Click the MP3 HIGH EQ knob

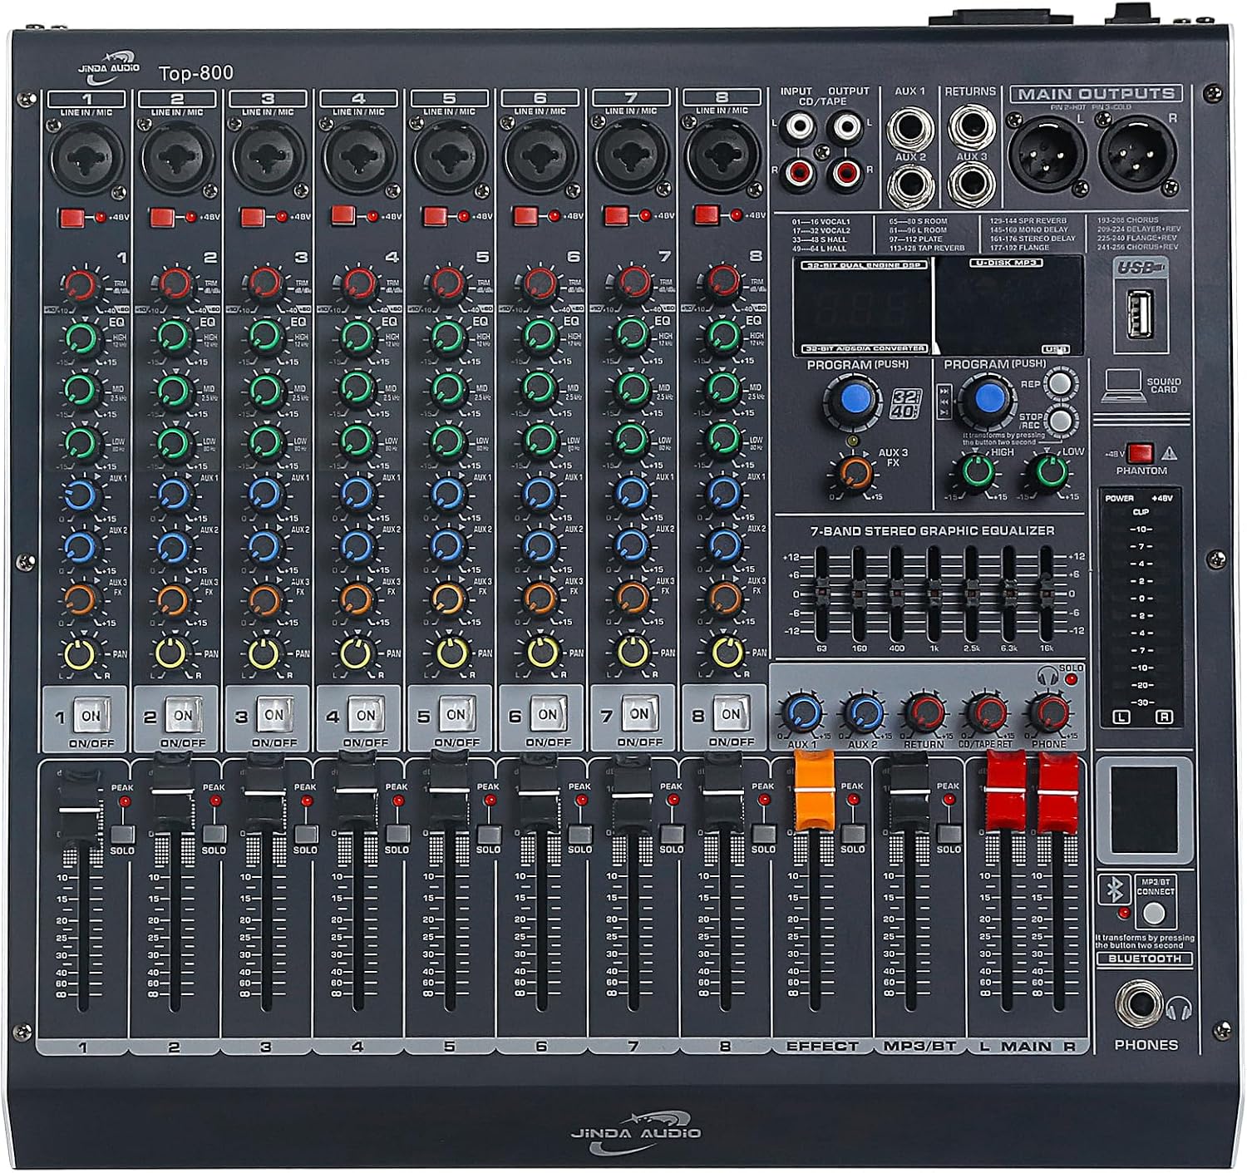point(977,471)
